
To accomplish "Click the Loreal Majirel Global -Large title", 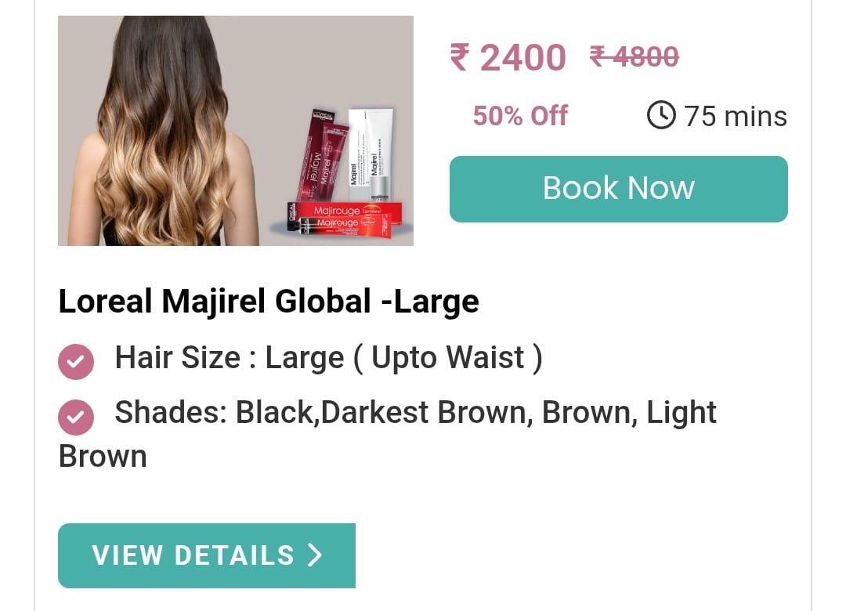I will (x=269, y=301).
